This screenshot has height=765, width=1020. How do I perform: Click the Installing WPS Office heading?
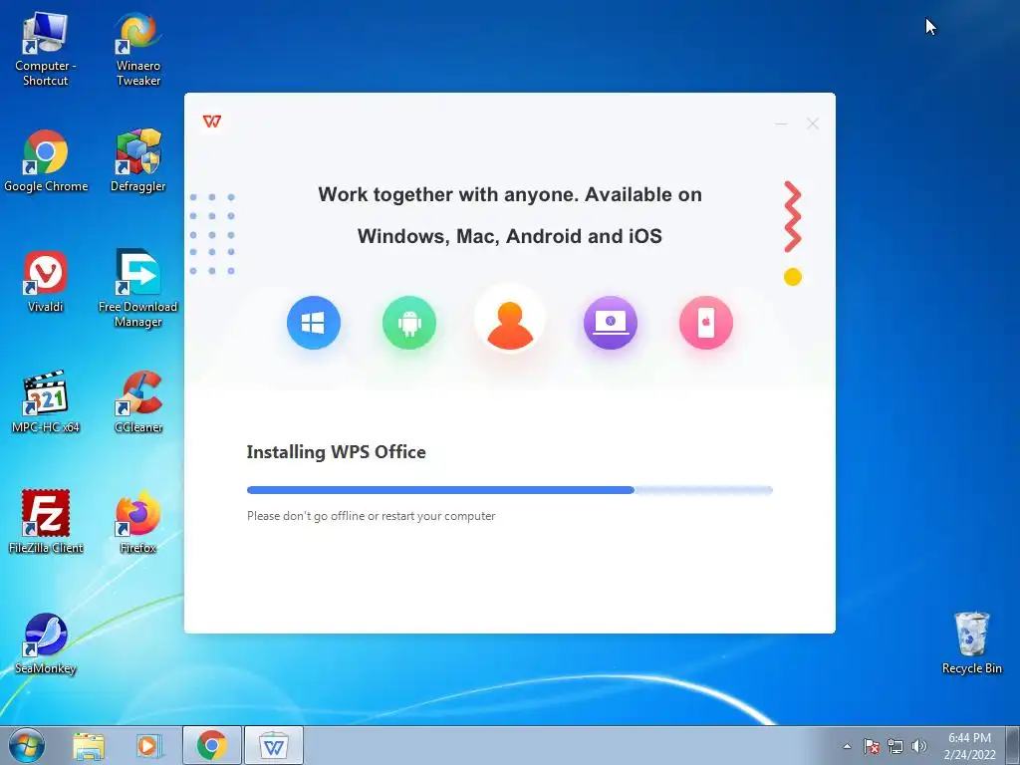coord(337,452)
